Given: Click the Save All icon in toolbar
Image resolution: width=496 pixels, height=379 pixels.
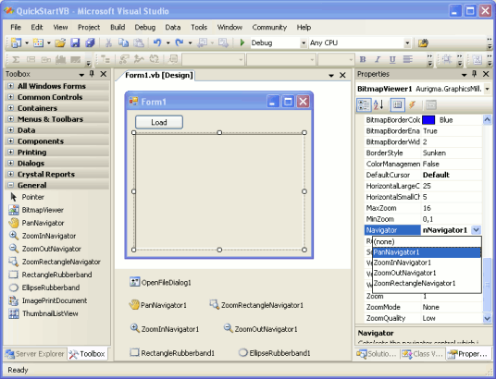Looking at the screenshot, I should click(x=90, y=43).
